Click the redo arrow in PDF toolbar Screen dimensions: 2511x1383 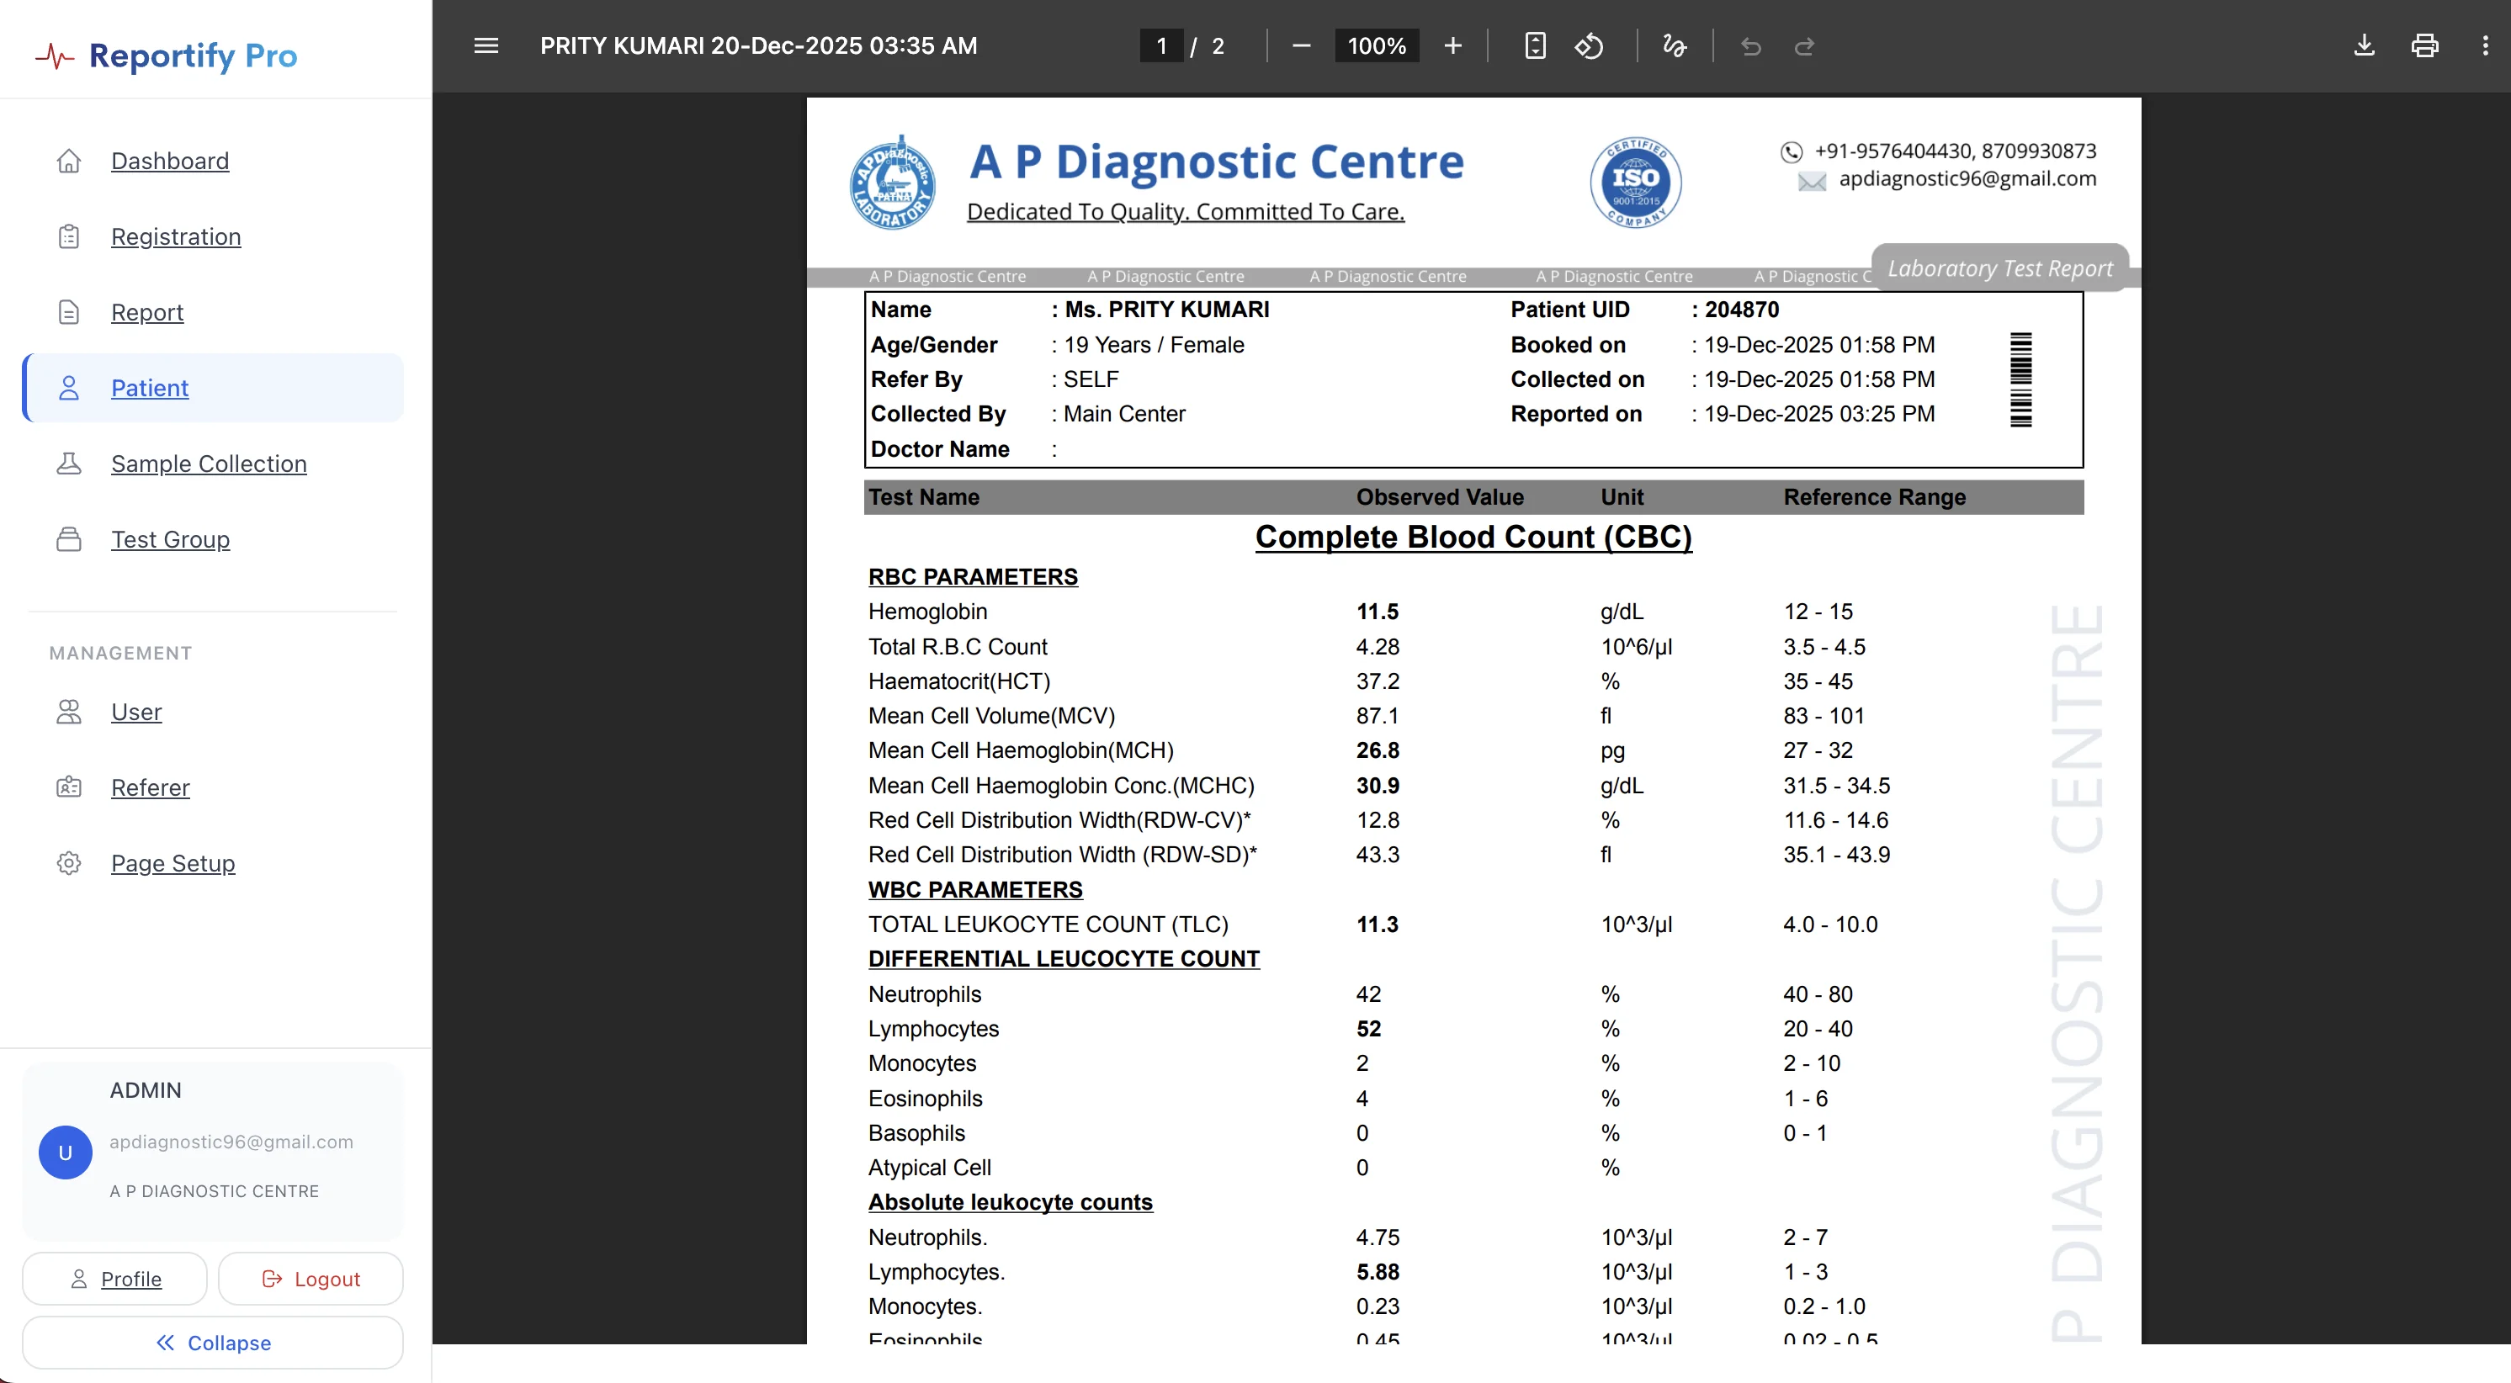[x=1804, y=45]
